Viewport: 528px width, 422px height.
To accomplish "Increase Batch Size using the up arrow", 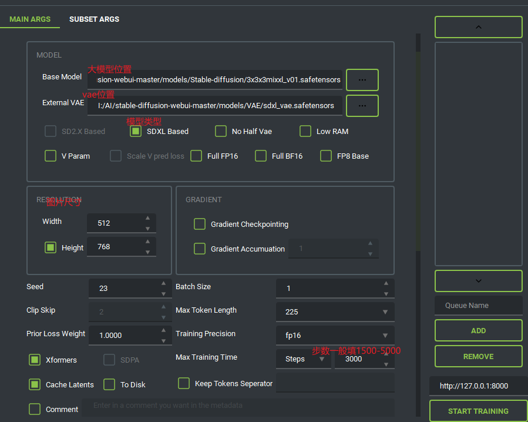I will pos(386,283).
